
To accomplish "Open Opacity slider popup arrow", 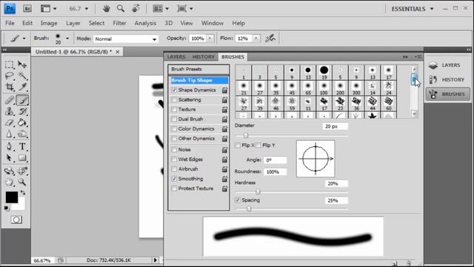I will 210,38.
